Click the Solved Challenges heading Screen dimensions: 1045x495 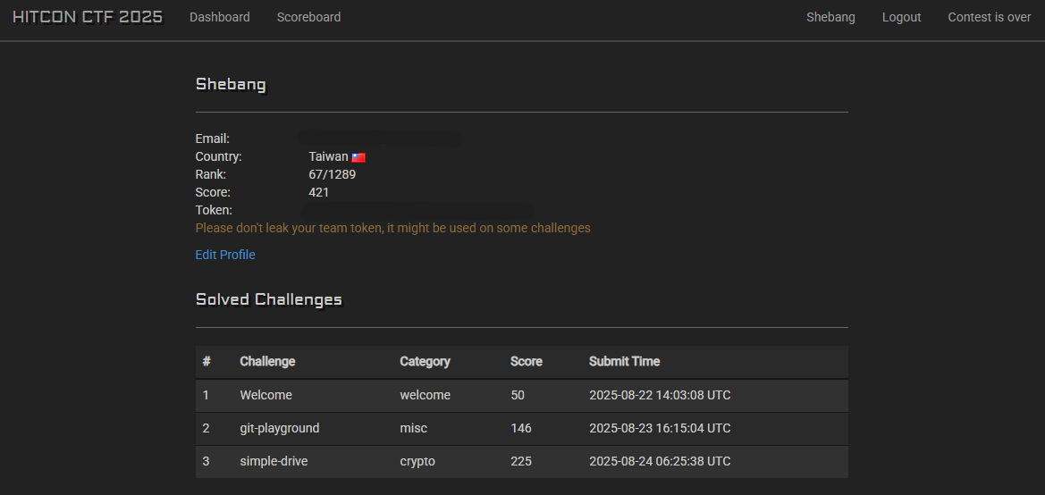[x=268, y=299]
